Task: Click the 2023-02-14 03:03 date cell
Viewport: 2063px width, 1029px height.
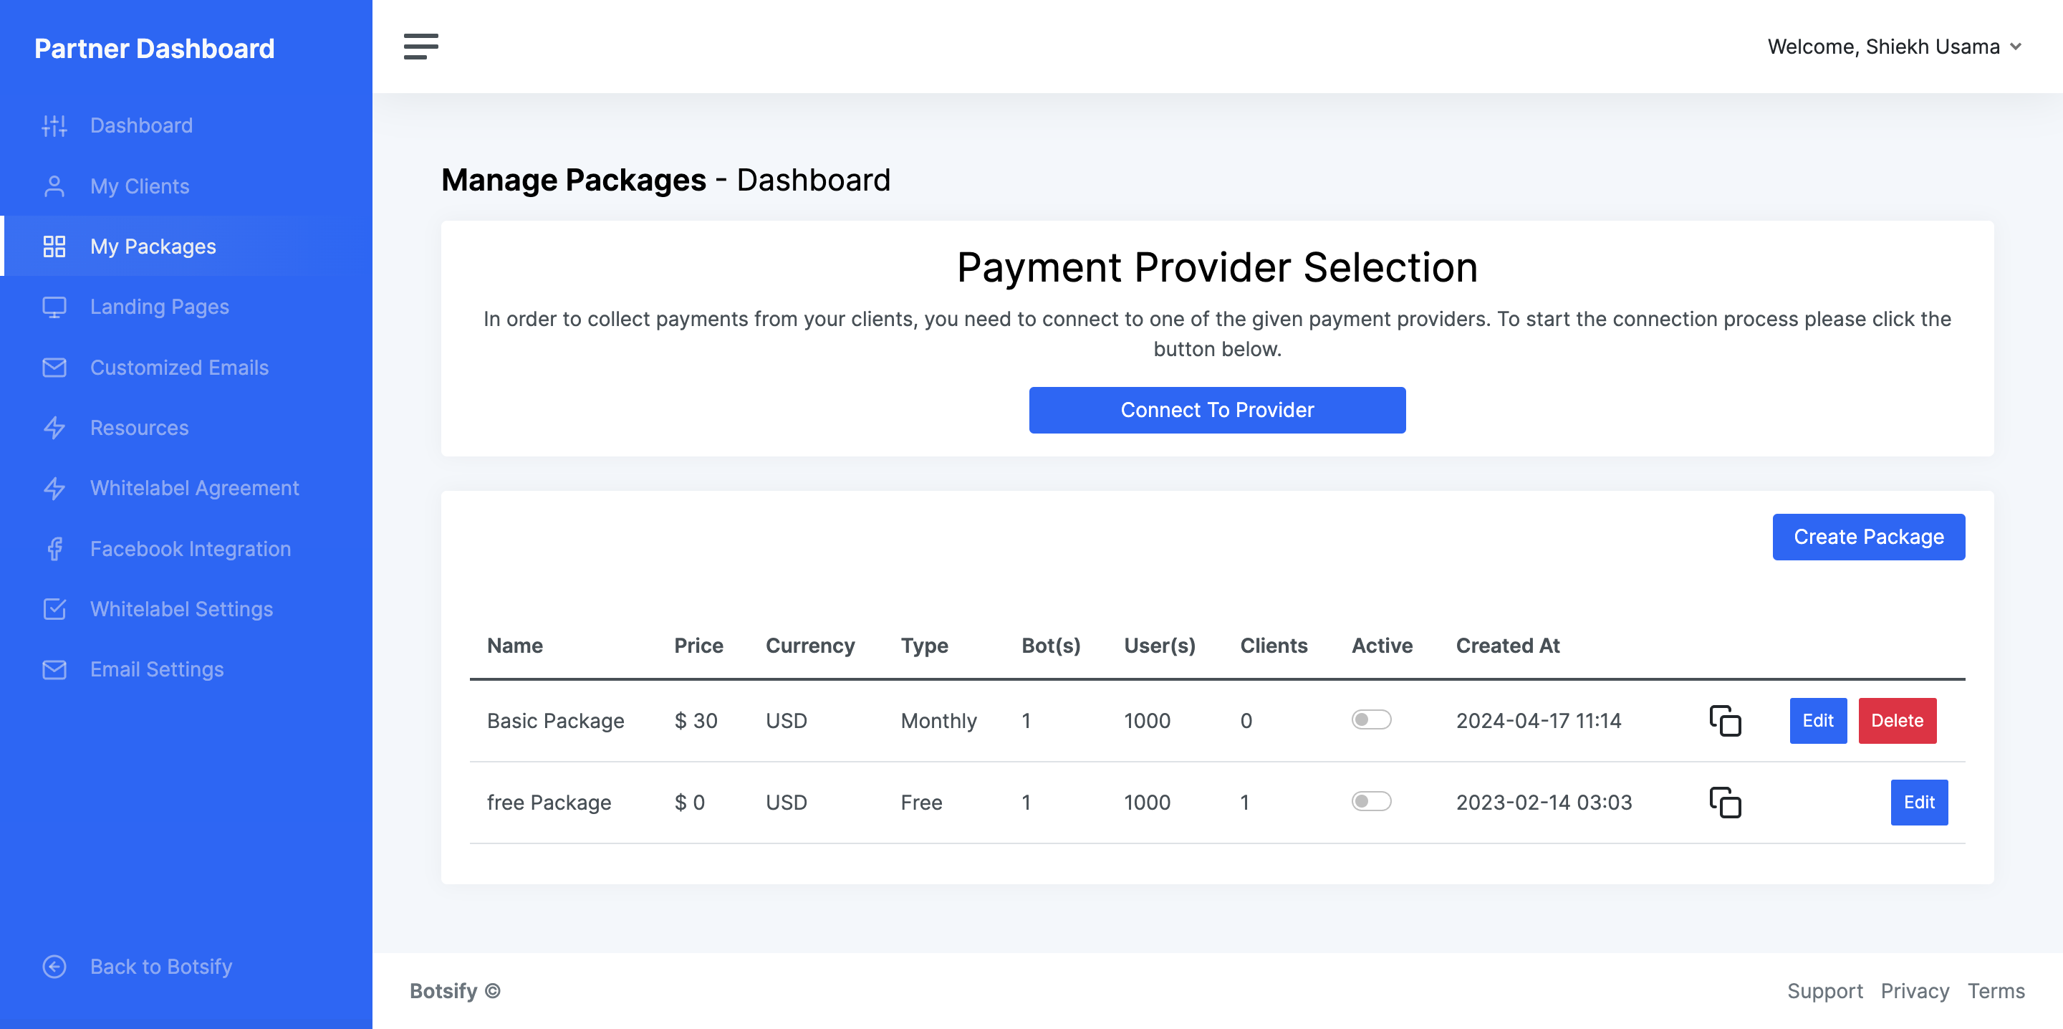Action: pos(1543,802)
